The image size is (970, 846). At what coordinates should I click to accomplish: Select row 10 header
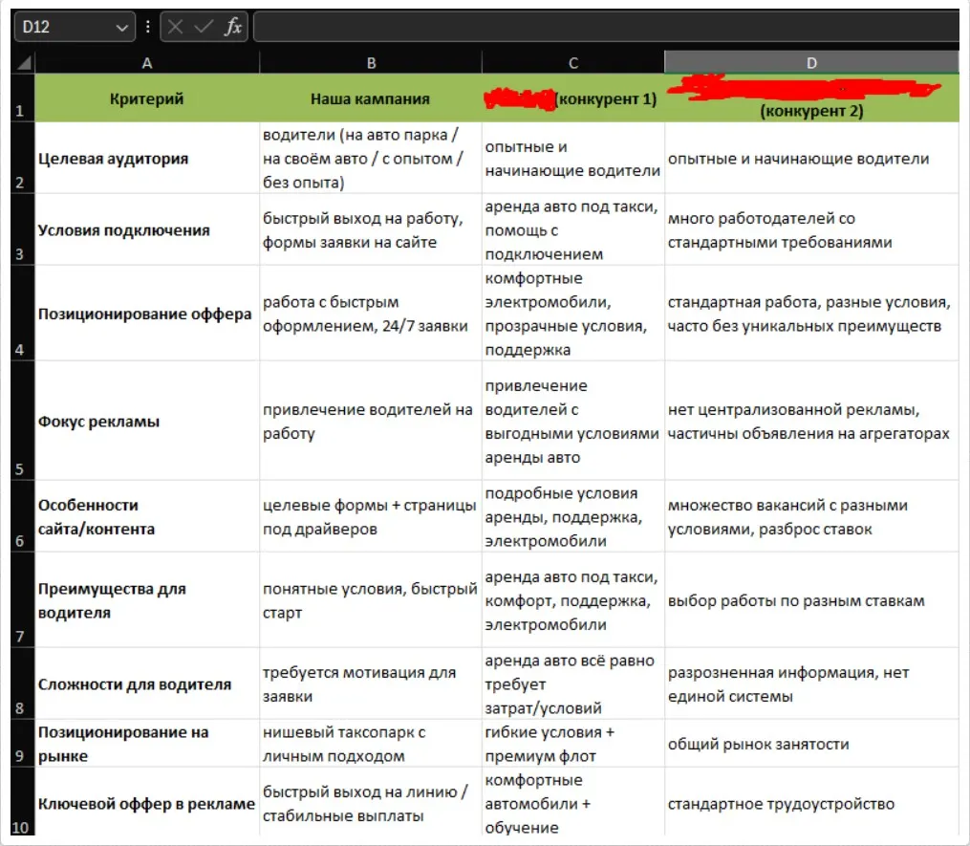(23, 802)
